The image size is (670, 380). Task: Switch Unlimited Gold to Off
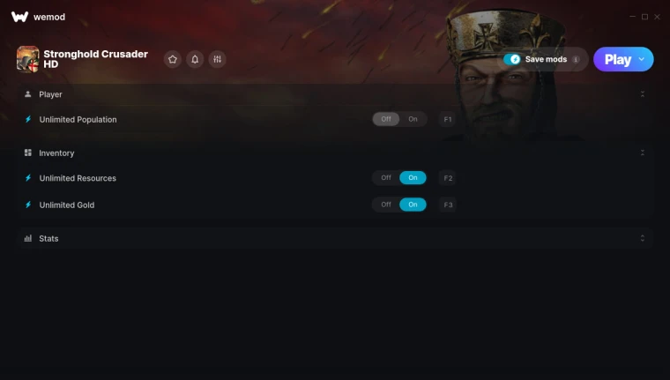pos(386,205)
